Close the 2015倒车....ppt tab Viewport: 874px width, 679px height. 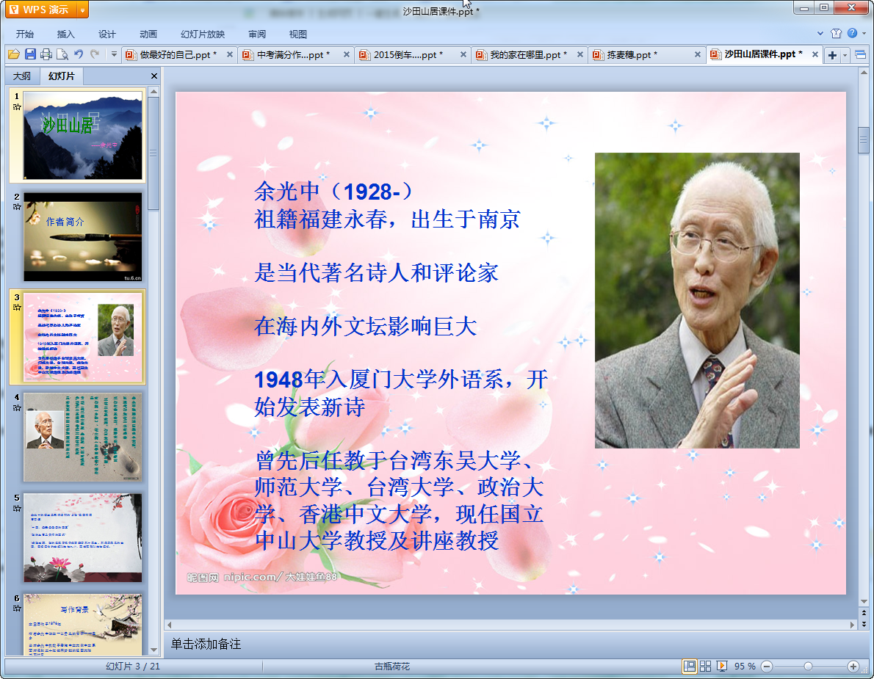point(463,54)
